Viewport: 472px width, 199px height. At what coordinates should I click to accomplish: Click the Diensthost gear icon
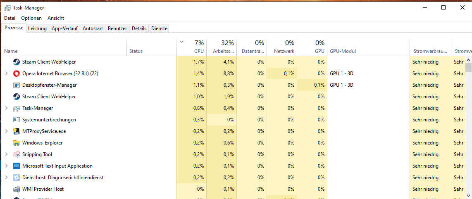(x=17, y=178)
